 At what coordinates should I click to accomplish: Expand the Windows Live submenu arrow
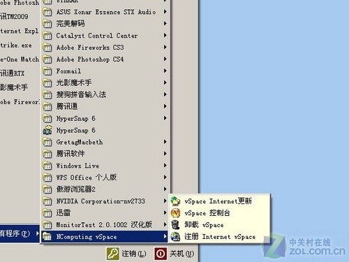165,166
